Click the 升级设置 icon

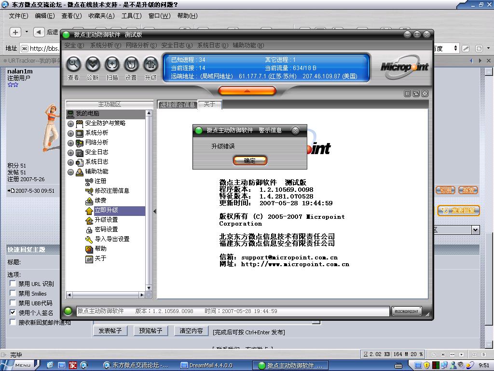(89, 220)
